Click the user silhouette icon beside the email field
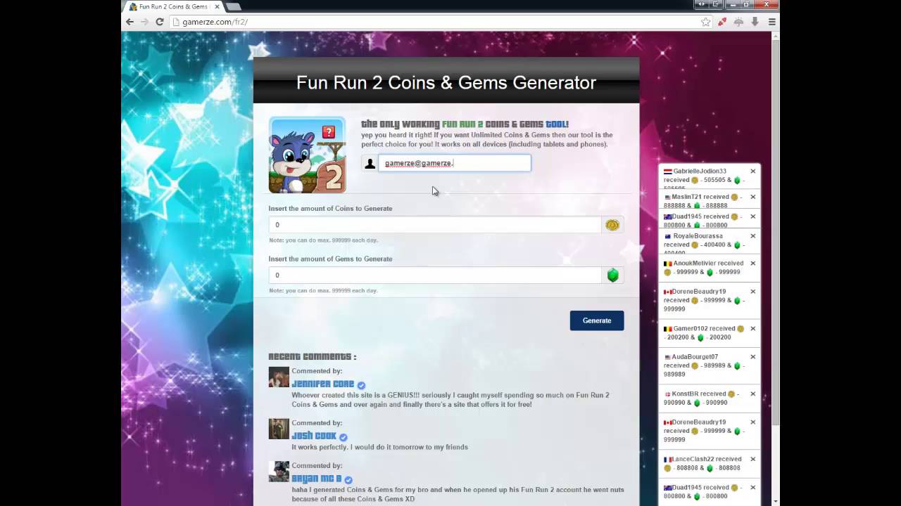Screen dimensions: 901x506 [x=370, y=163]
